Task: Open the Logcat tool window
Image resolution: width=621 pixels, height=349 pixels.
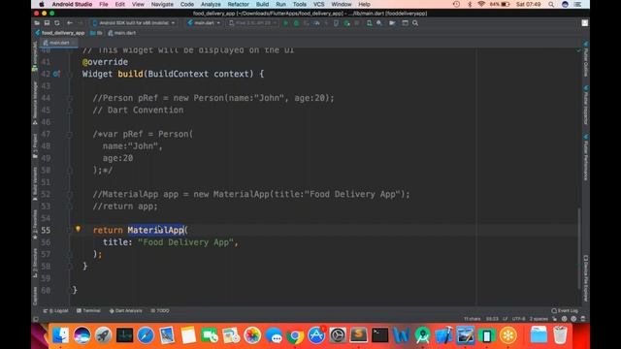Action: (x=56, y=310)
